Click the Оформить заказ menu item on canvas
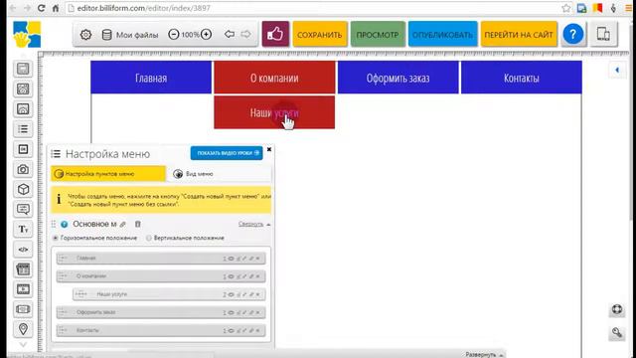The image size is (636, 358). [397, 78]
